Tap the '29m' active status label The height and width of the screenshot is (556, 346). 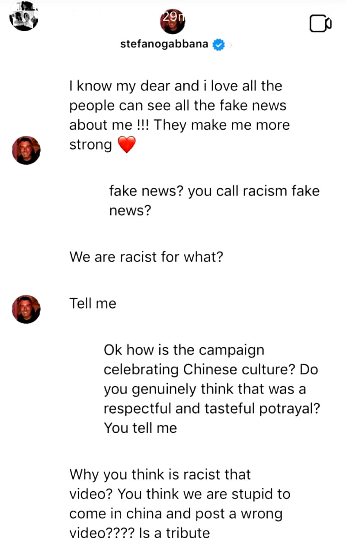pyautogui.click(x=173, y=17)
